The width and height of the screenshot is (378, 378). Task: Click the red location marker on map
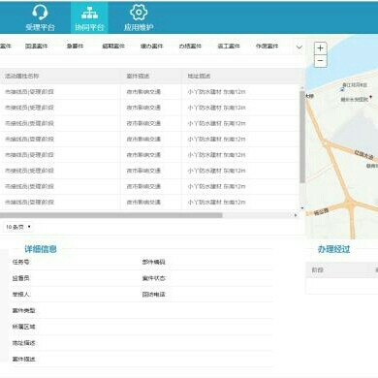pos(370,97)
